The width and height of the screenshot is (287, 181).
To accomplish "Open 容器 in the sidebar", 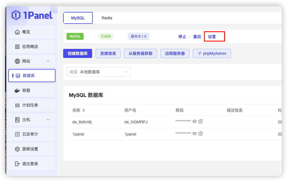I will click(32, 90).
